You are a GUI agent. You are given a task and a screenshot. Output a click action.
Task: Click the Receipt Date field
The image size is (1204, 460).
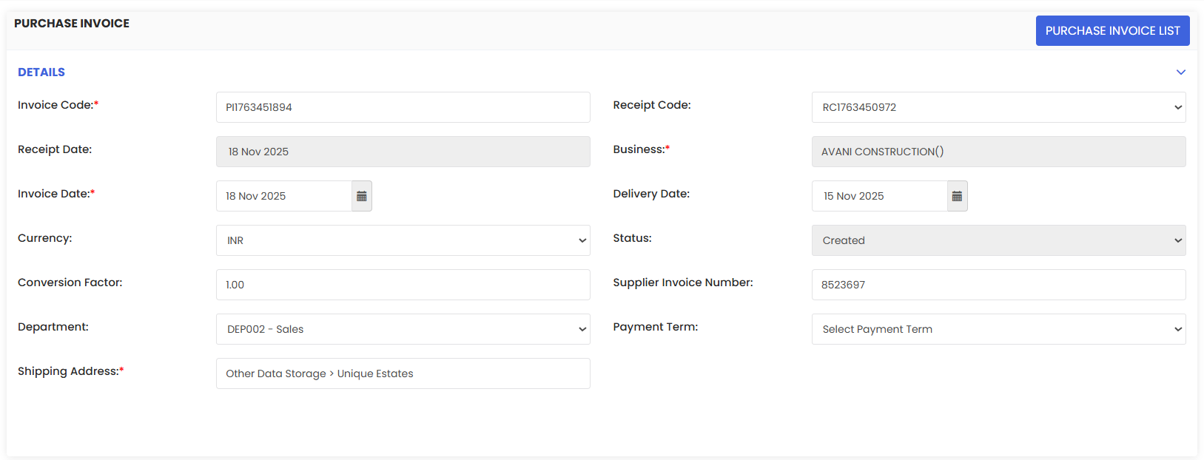403,152
